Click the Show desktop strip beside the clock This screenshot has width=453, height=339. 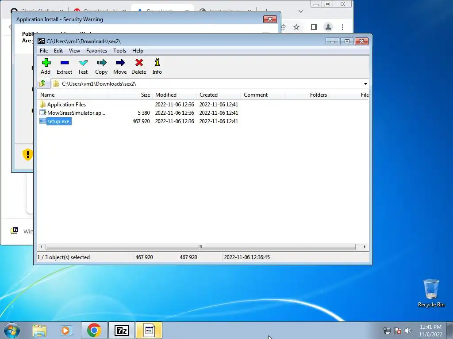pos(450,330)
